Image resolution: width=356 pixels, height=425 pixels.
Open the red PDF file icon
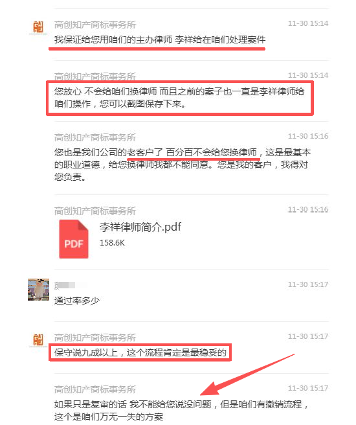(74, 239)
